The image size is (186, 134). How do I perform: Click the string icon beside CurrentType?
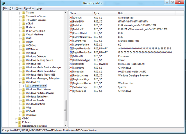[x=71, y=41]
